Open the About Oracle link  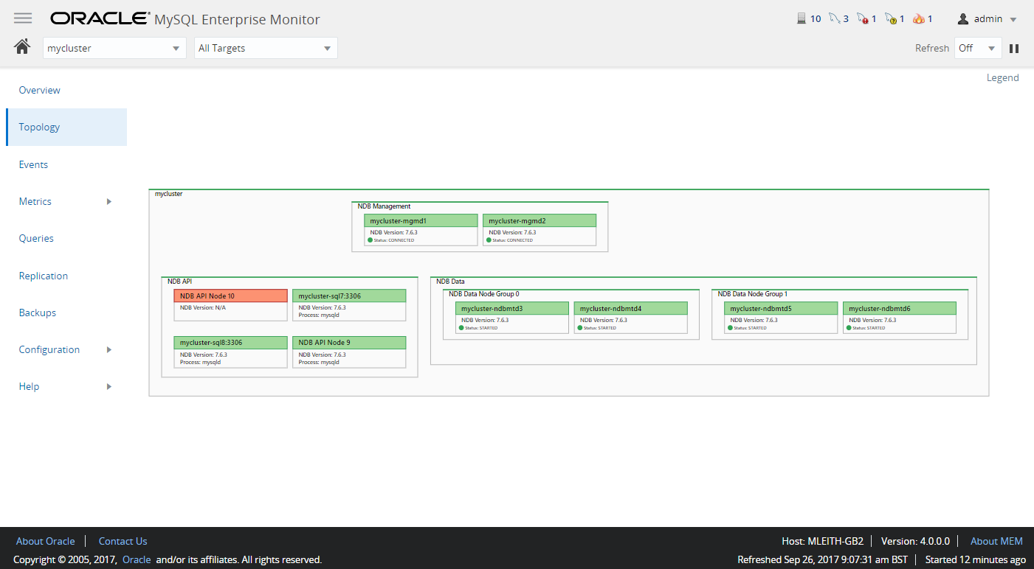pos(46,541)
